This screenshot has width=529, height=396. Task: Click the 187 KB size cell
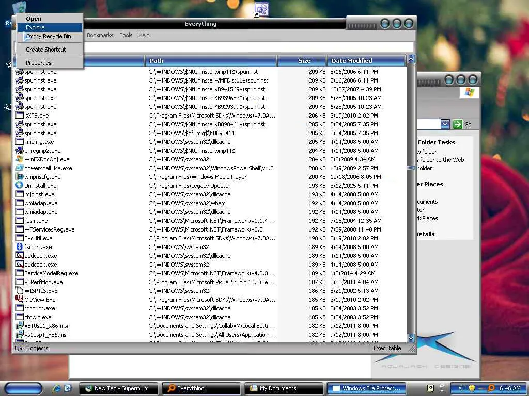(x=317, y=282)
